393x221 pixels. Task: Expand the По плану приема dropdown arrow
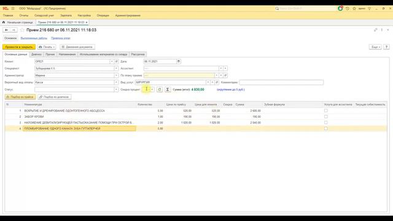point(217,76)
